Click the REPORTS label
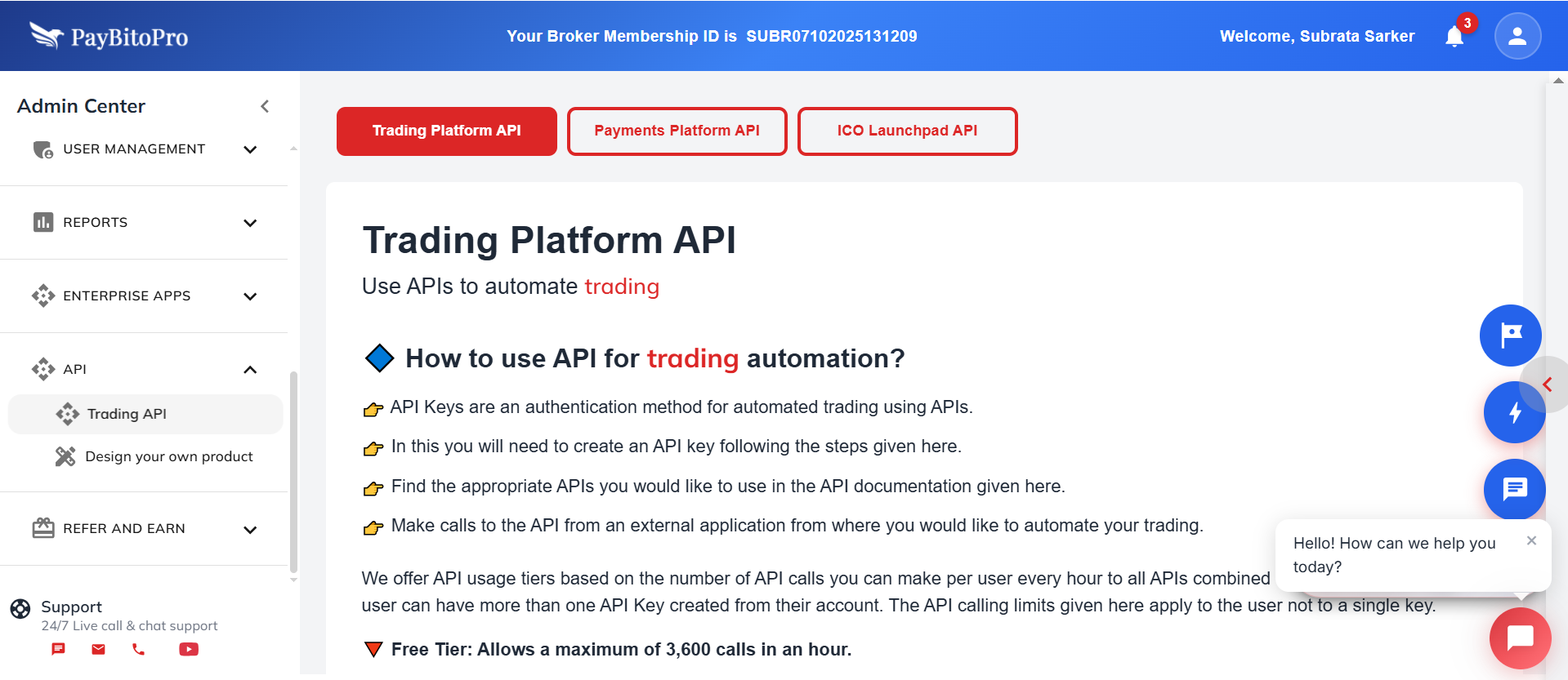The image size is (1568, 680). (x=96, y=222)
